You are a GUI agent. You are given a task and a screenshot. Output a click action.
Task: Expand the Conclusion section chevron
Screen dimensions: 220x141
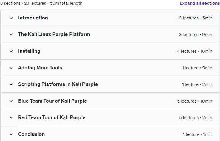point(11,134)
